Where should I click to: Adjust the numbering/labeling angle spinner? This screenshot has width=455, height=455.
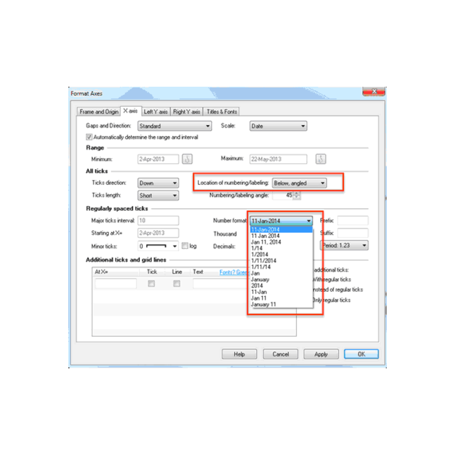coord(297,195)
